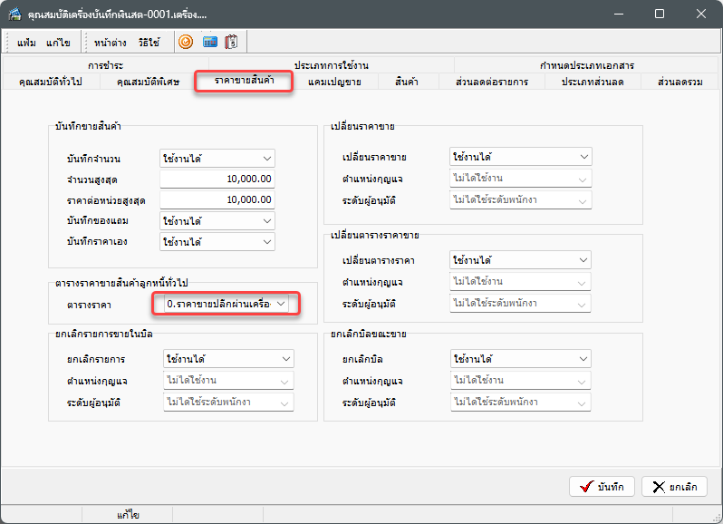Open the blue calculator toolbar icon

pos(209,42)
